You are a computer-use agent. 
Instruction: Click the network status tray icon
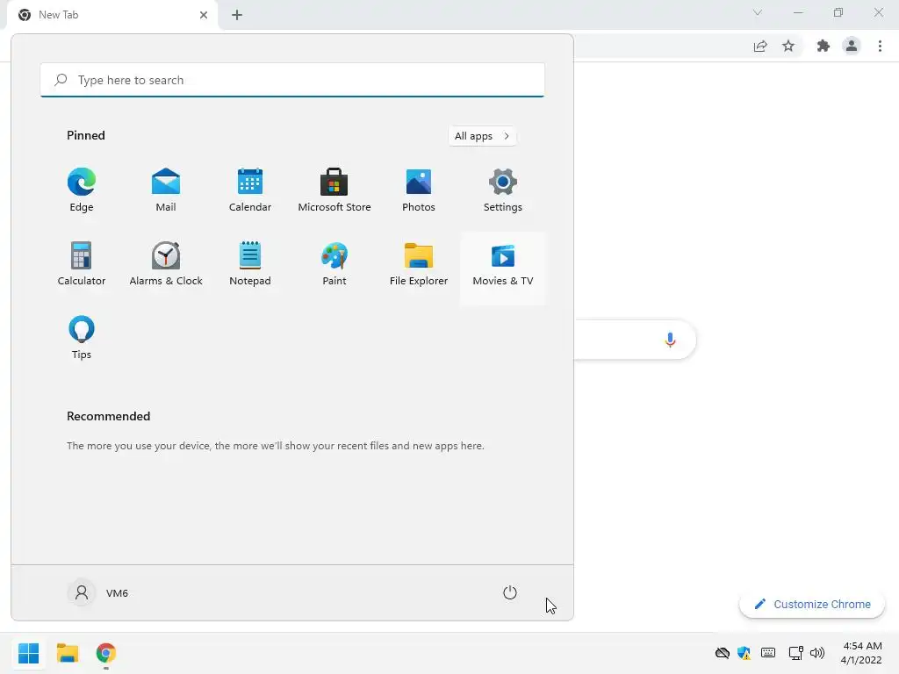tap(795, 653)
